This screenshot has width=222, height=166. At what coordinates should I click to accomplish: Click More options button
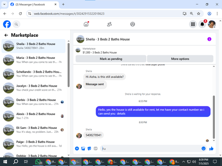pos(180,59)
